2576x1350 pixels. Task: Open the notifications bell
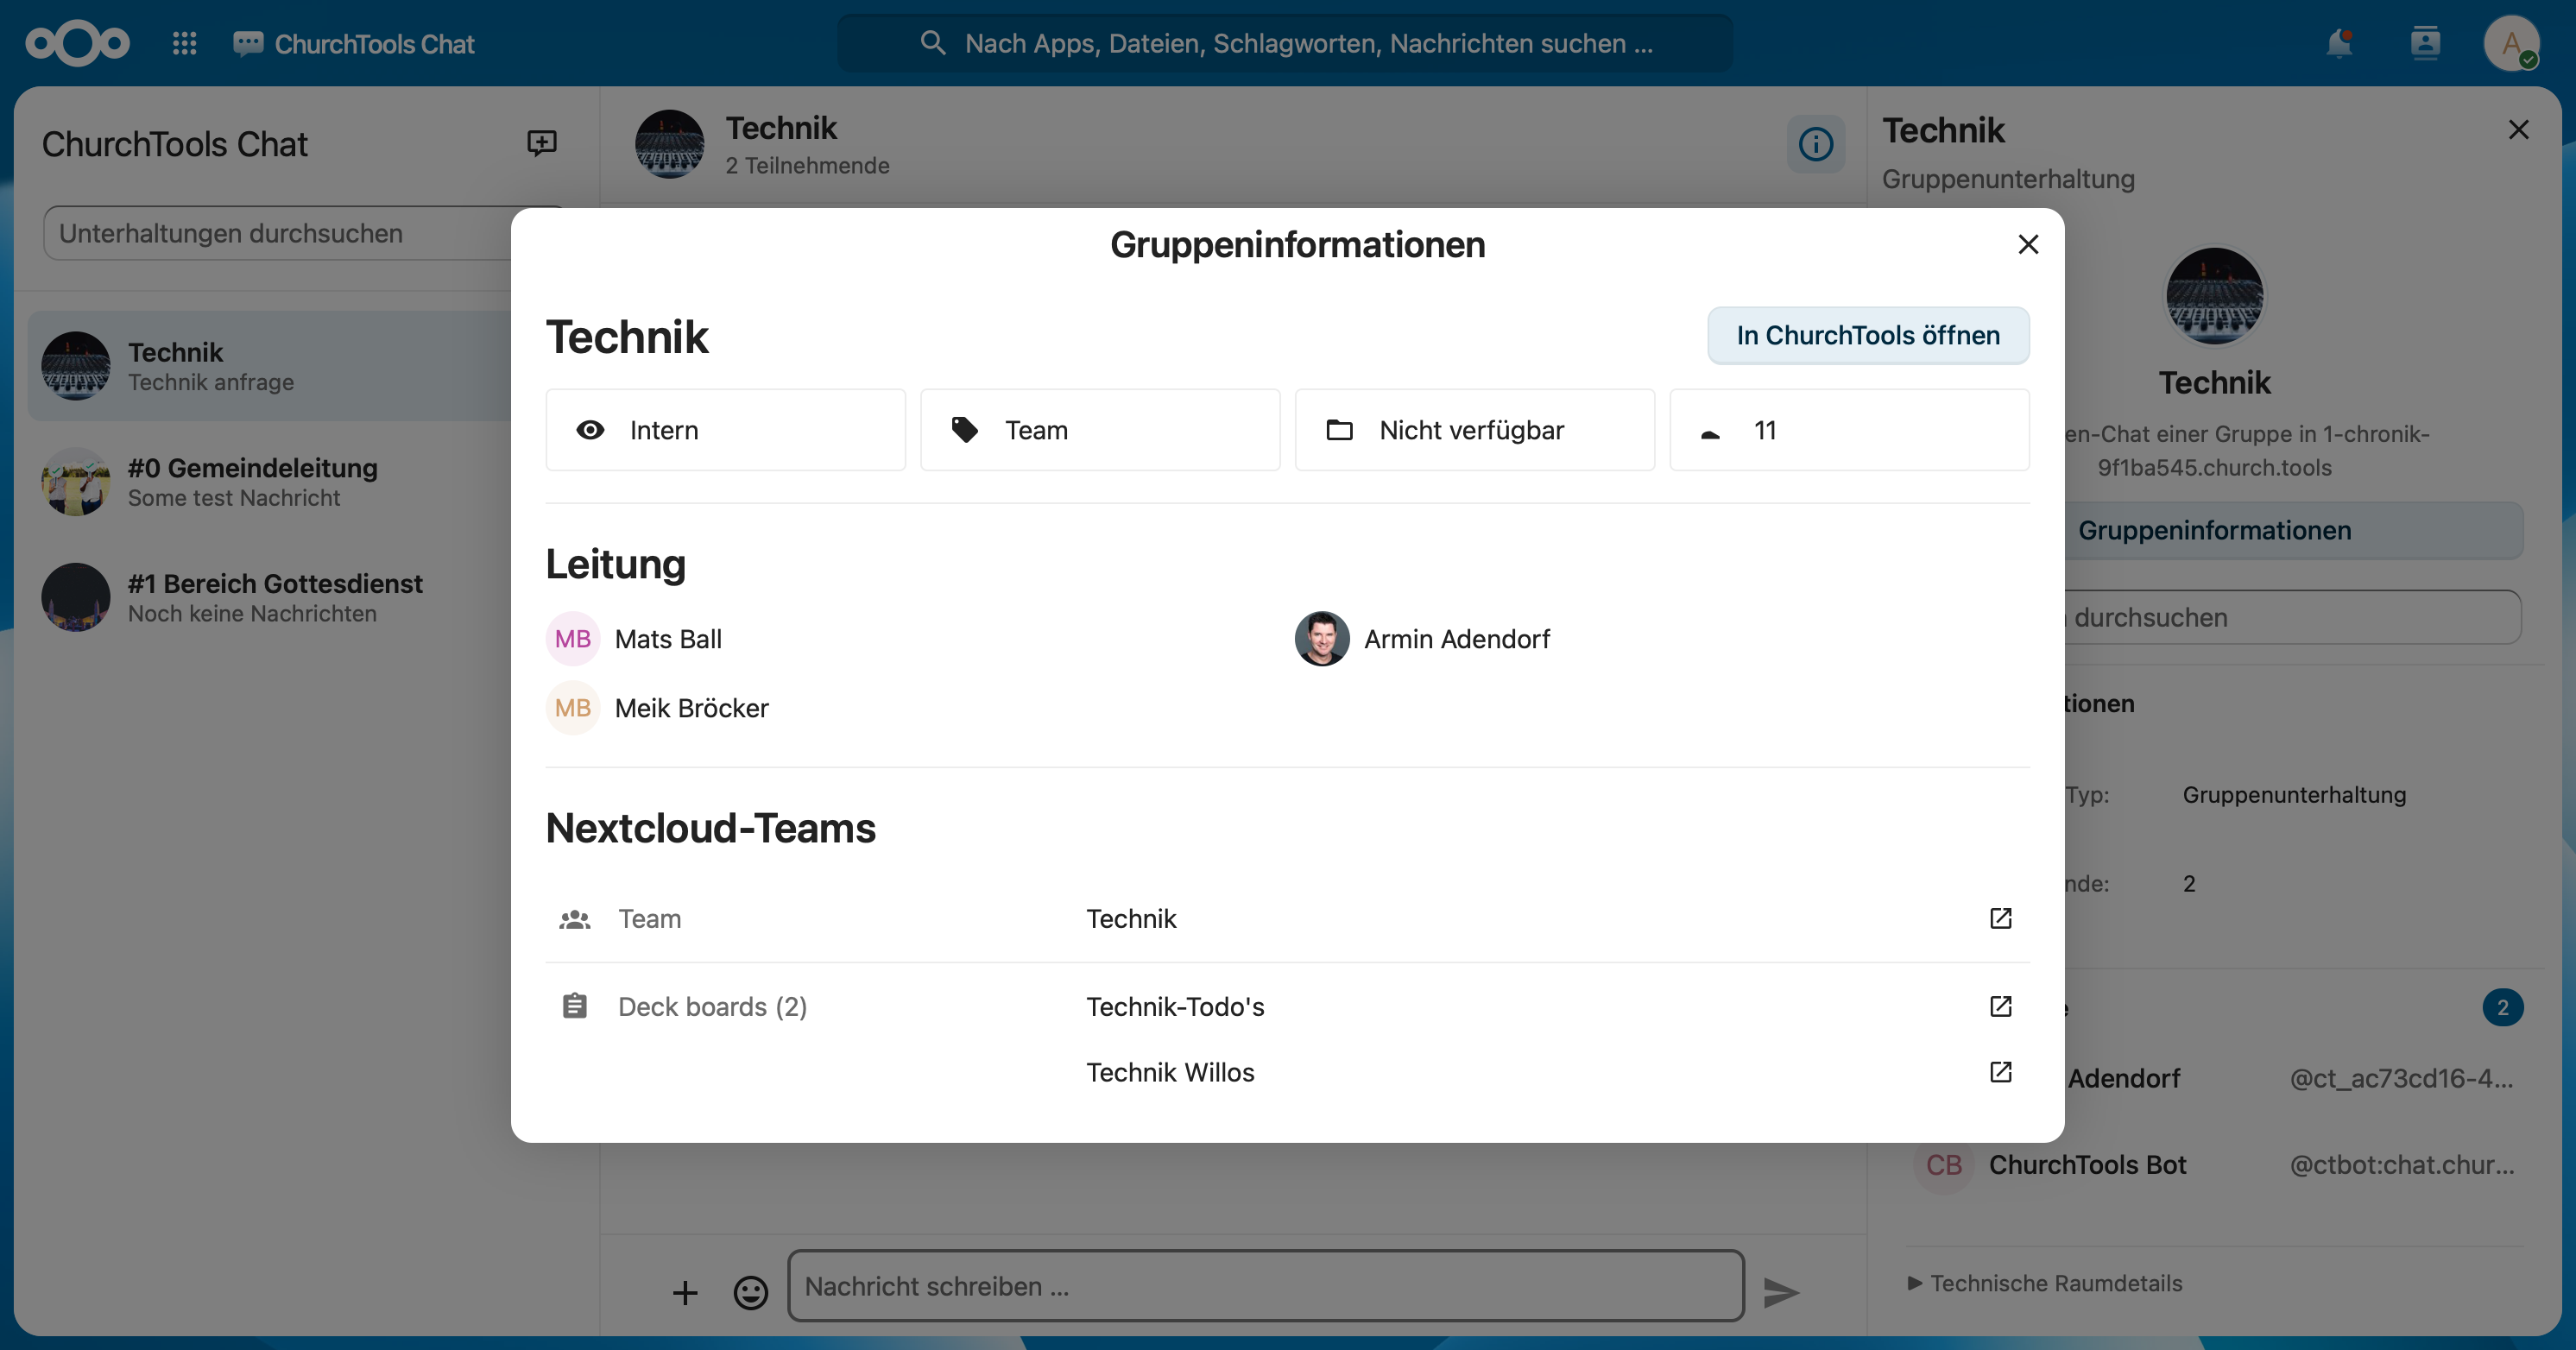click(2338, 43)
